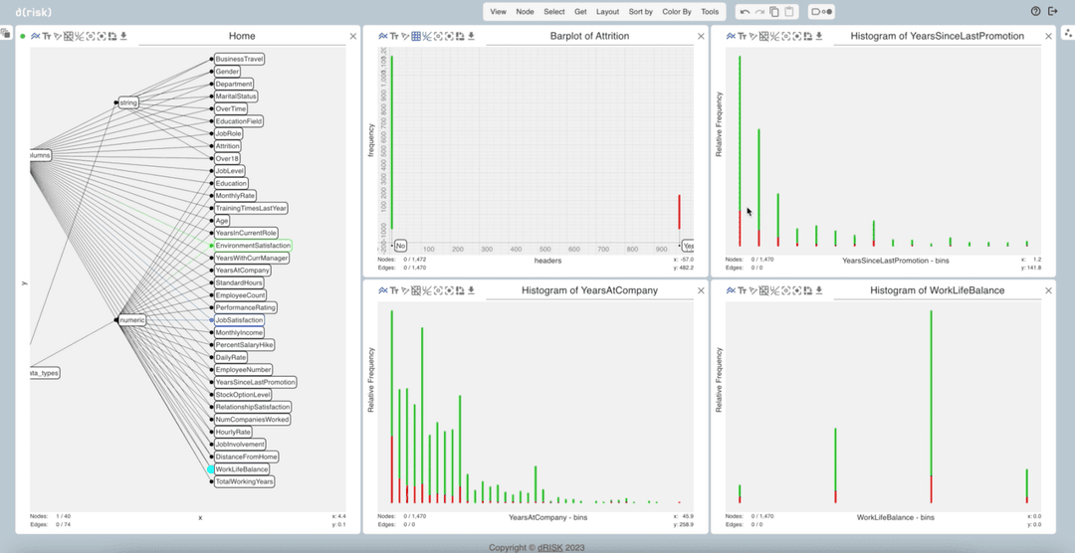
Task: Select the WorkLifeBalance node in the graph
Action: coord(242,469)
